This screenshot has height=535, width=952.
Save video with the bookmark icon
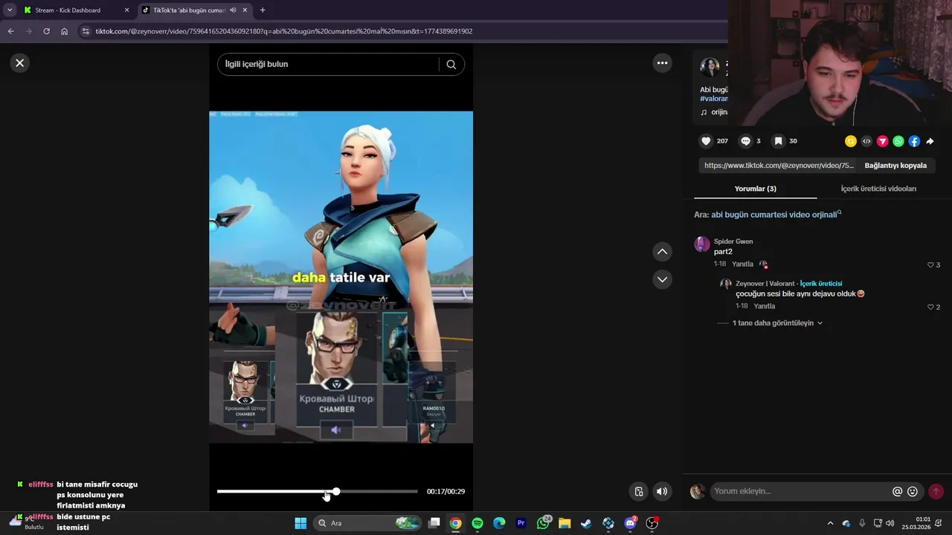click(x=778, y=141)
